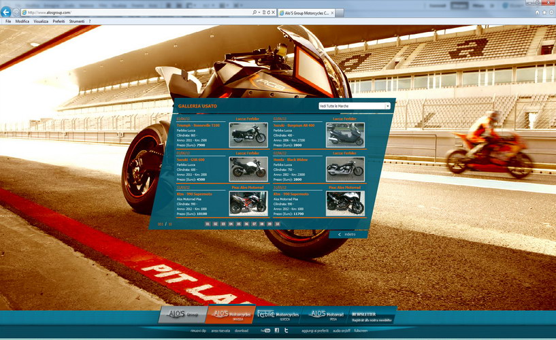
Task: Open the Ktm 990 Supermoto 10100 euro photo
Action: 248,203
